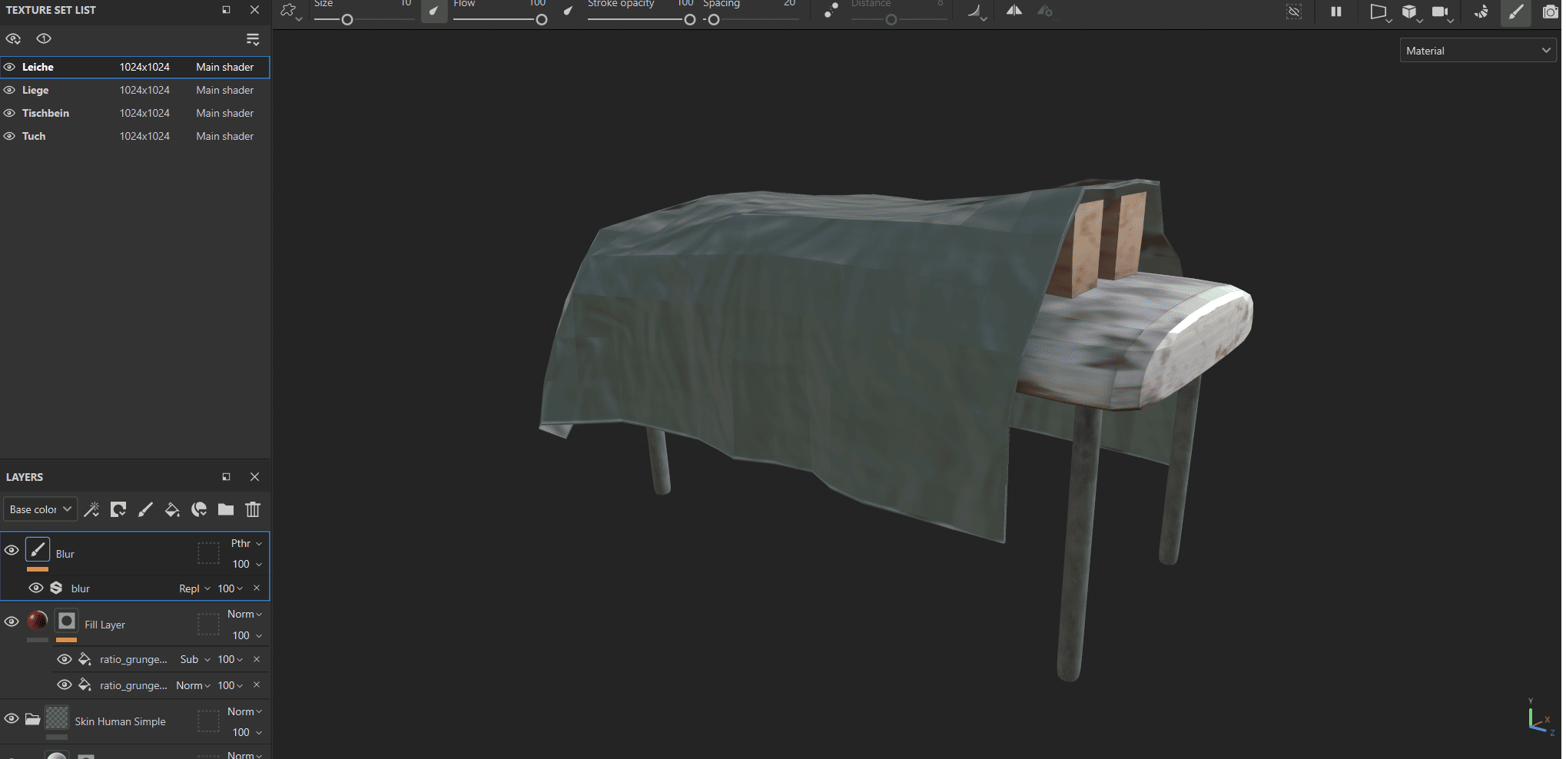
Task: Open the Material viewport mode dropdown
Action: pyautogui.click(x=1478, y=51)
